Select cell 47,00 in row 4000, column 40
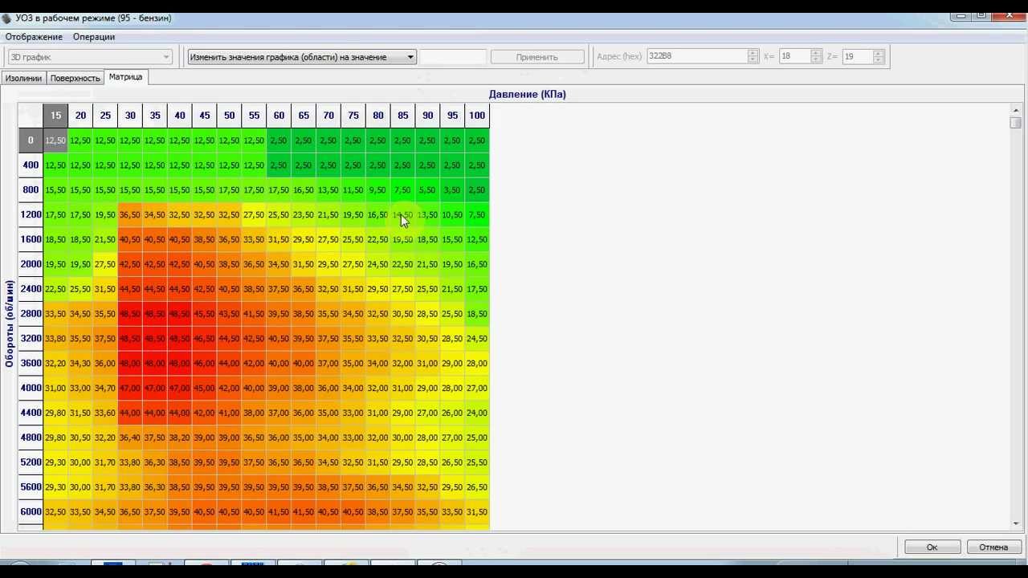 (180, 389)
